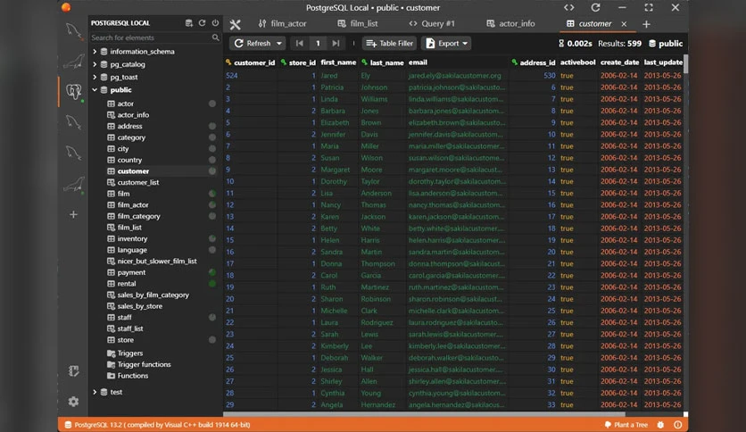Click the Refresh button label
The width and height of the screenshot is (746, 432).
(x=259, y=44)
